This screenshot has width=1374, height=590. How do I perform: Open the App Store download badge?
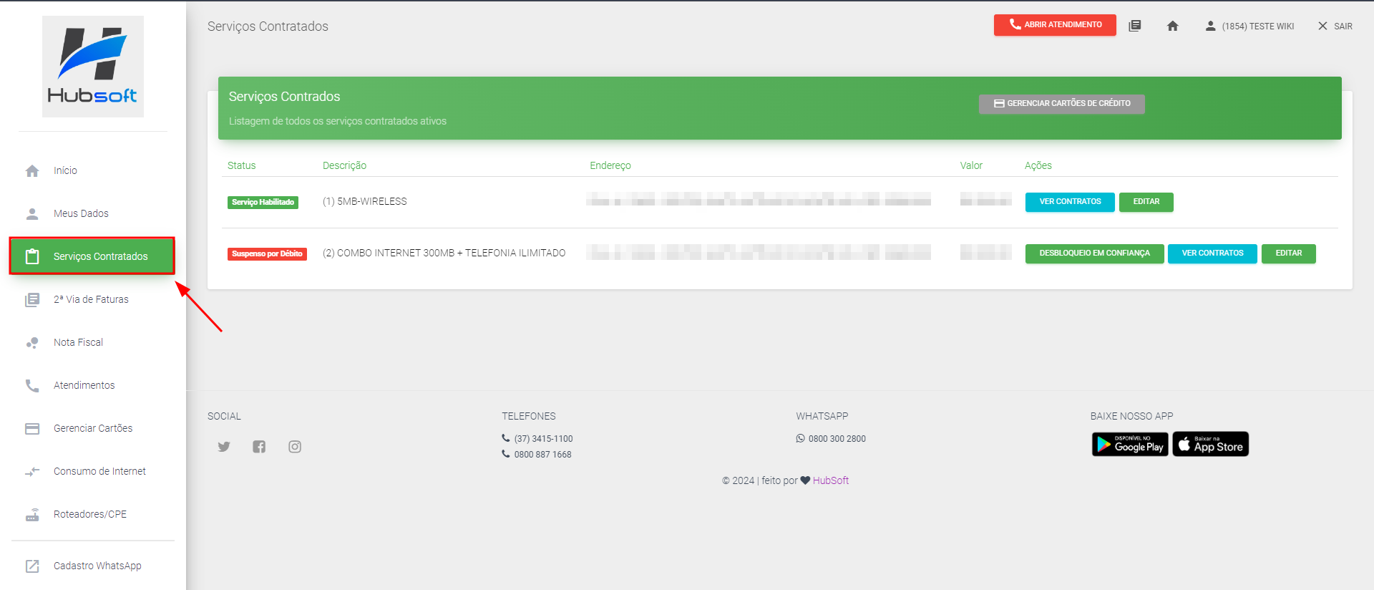click(1210, 445)
